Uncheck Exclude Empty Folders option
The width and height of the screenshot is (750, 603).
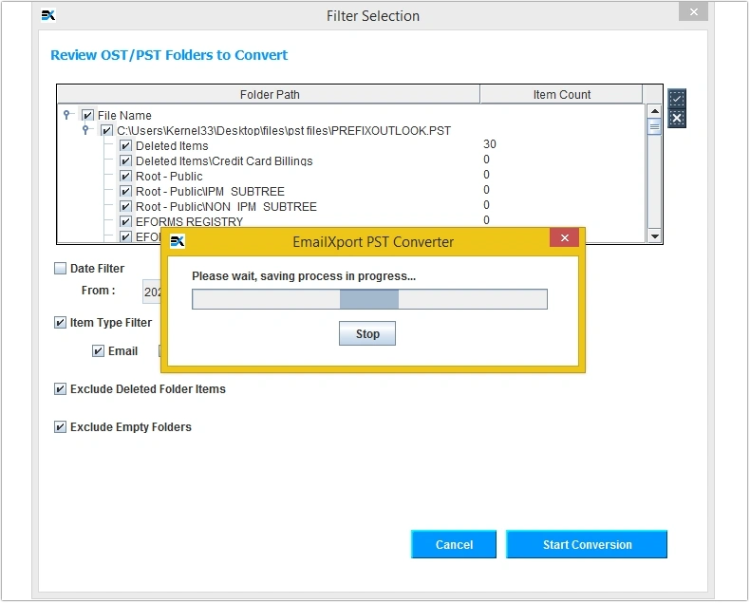click(x=60, y=427)
